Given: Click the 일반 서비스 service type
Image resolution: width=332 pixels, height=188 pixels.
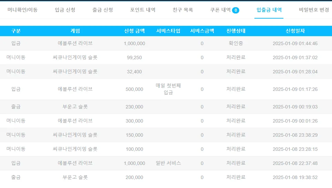Looking at the screenshot, I should (168, 163).
